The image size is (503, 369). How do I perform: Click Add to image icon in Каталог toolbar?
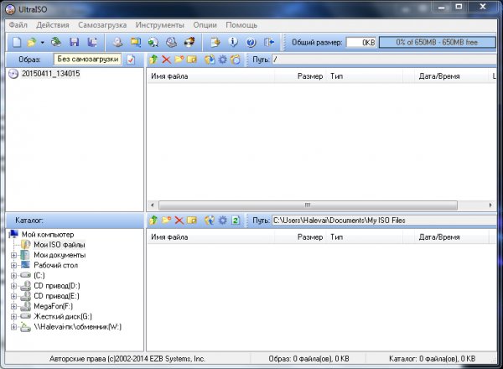tap(210, 220)
